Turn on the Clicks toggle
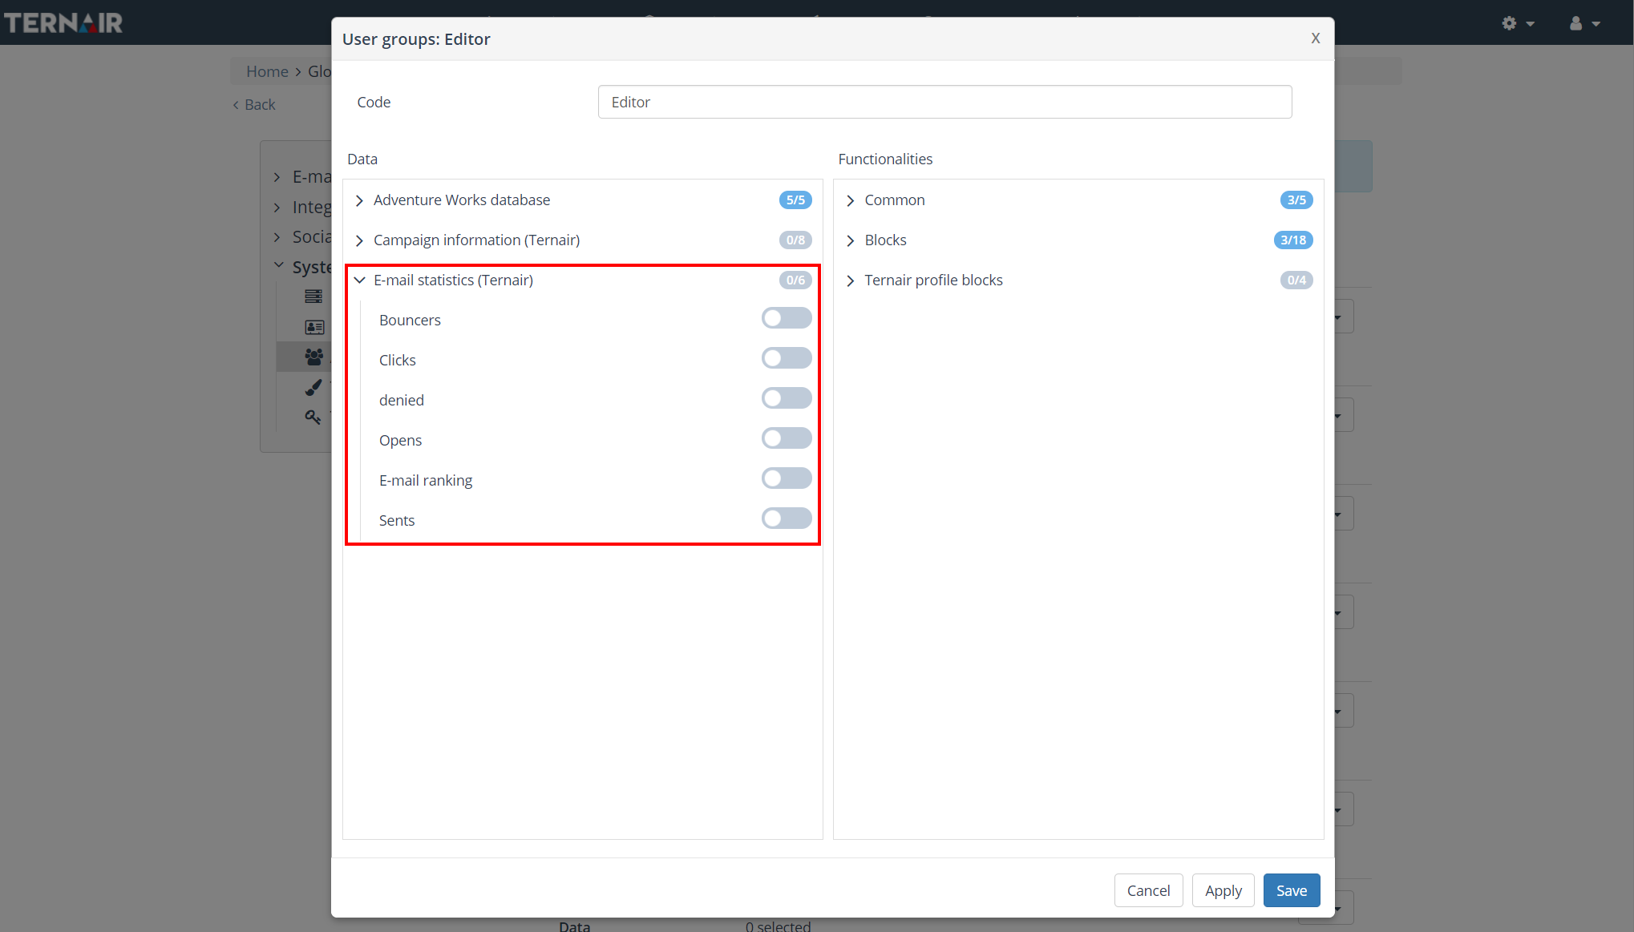 tap(786, 359)
